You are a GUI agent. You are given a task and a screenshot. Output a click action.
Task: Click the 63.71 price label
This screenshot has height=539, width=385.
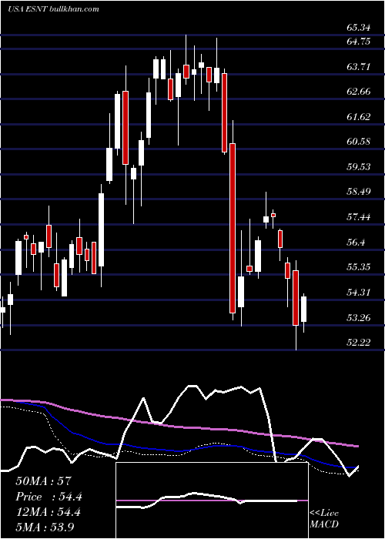click(359, 67)
